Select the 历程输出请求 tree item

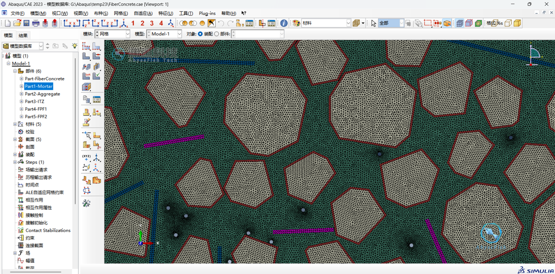point(39,177)
